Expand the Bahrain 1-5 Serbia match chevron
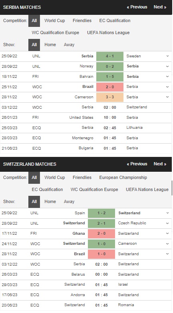 pos(167,77)
